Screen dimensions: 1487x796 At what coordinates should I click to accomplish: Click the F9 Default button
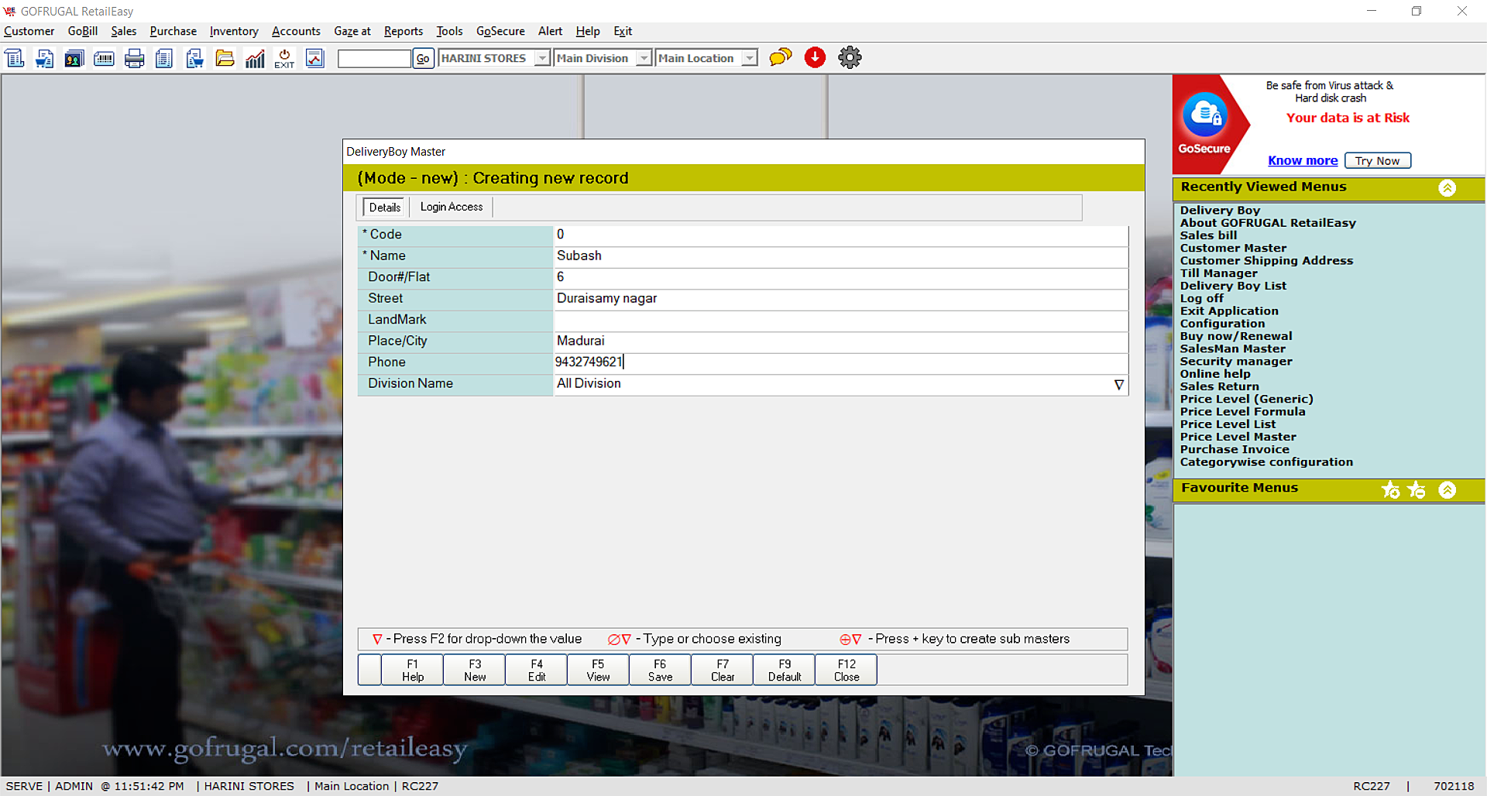(x=785, y=670)
